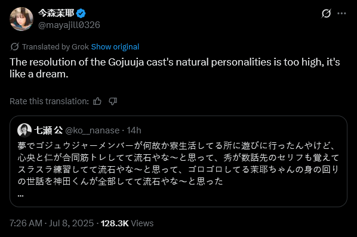The height and width of the screenshot is (237, 357).
Task: Expand the quoted post ellipsis
Action: coord(20,195)
